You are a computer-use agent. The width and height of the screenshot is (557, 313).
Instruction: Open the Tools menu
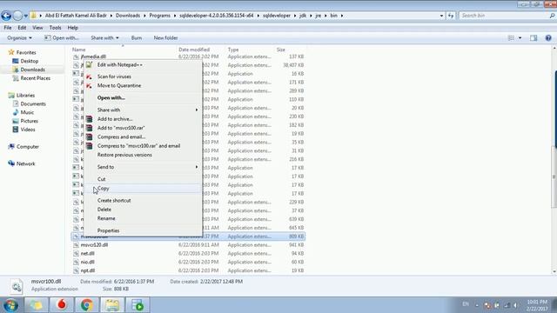tap(55, 28)
